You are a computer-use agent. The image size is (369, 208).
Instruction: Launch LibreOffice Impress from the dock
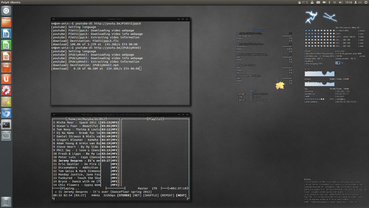pos(6,56)
